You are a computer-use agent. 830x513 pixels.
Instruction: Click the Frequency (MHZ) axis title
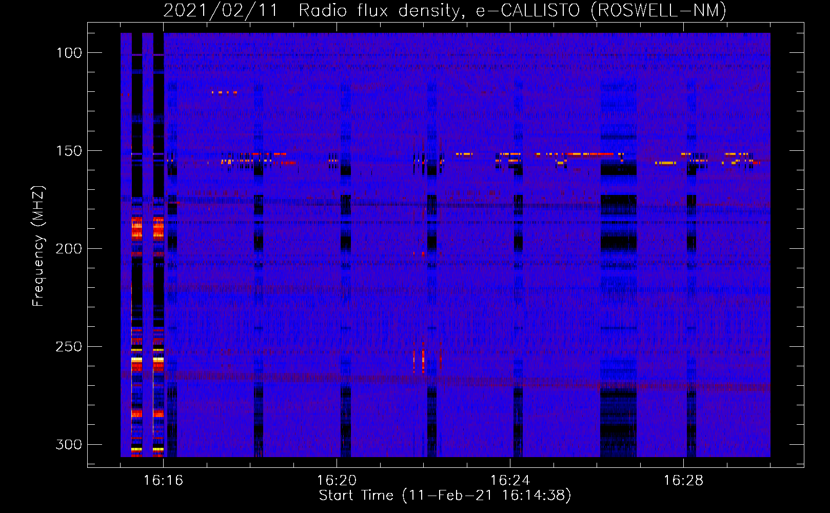[38, 246]
